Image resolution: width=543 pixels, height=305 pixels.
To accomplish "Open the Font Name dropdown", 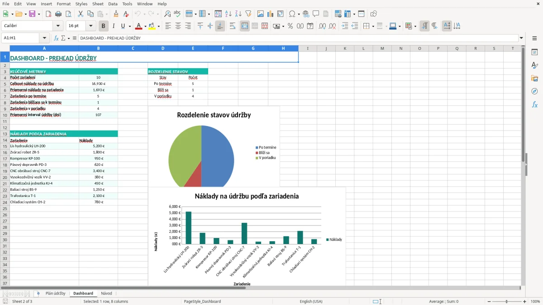I will [57, 26].
